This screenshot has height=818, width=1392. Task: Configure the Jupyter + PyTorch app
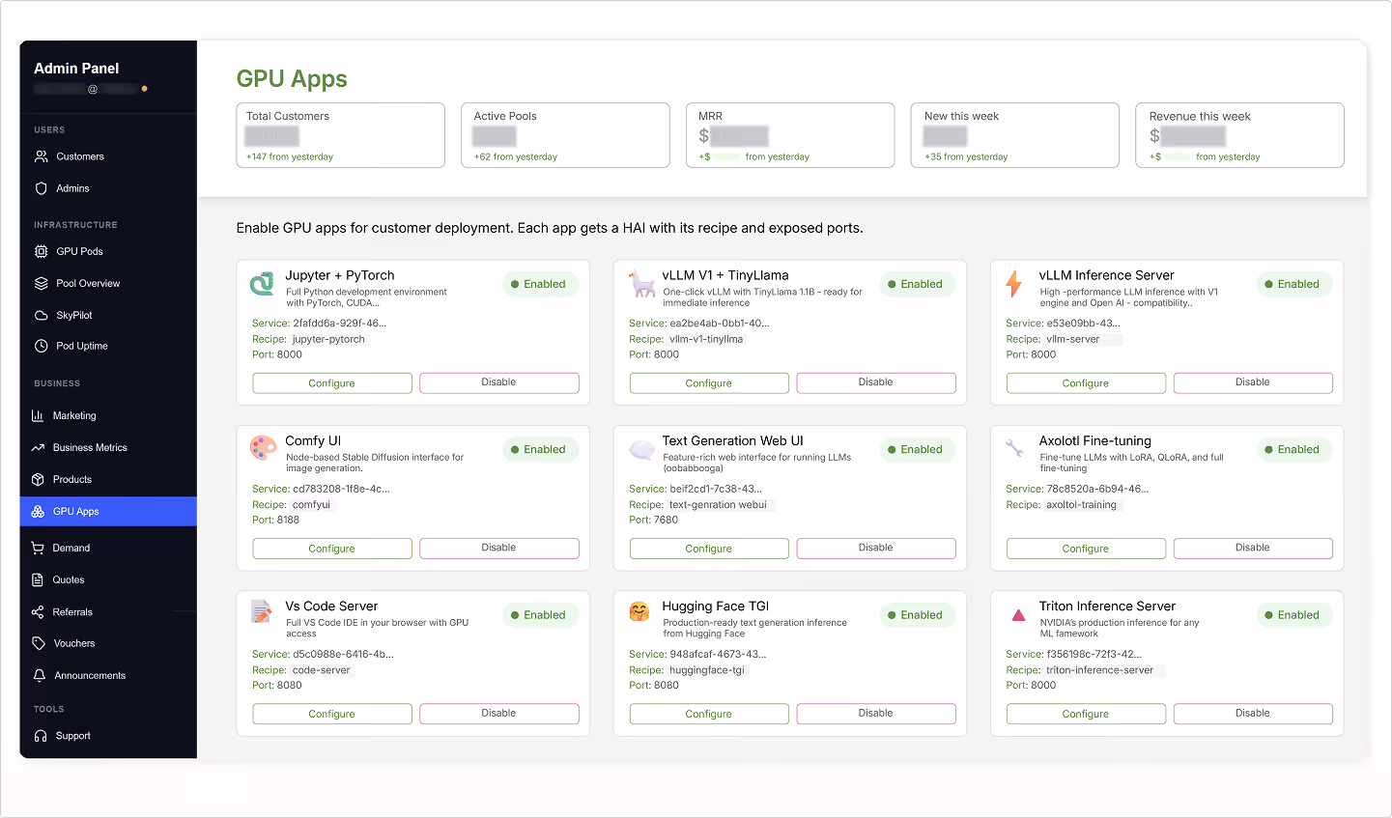[x=332, y=383]
